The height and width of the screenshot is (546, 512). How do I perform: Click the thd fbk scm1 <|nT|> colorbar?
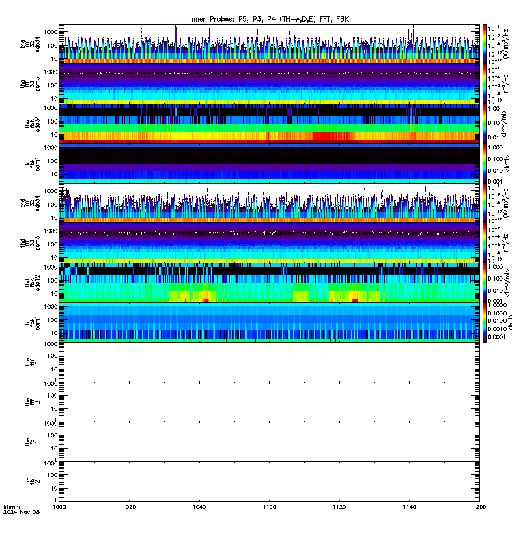485,322
